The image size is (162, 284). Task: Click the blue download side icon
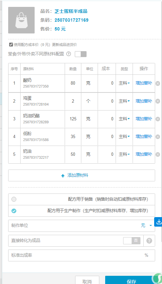pyautogui.click(x=158, y=222)
